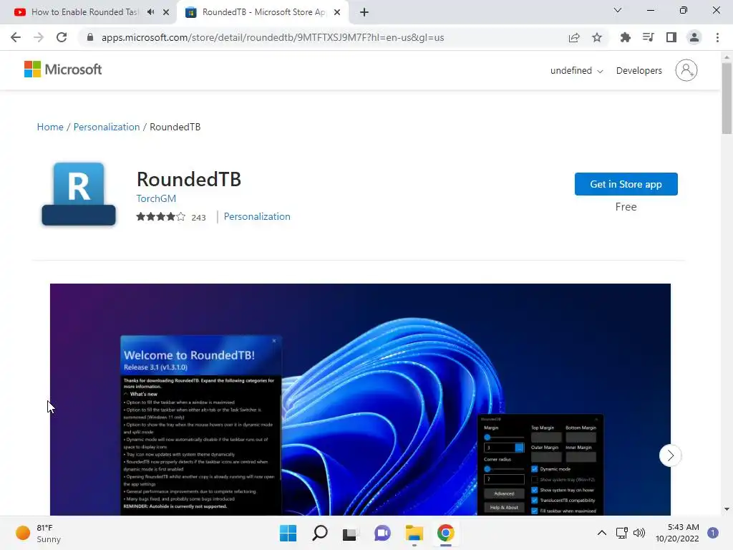The height and width of the screenshot is (550, 733).
Task: Click the Chrome icon on the taskbar
Action: pyautogui.click(x=446, y=533)
